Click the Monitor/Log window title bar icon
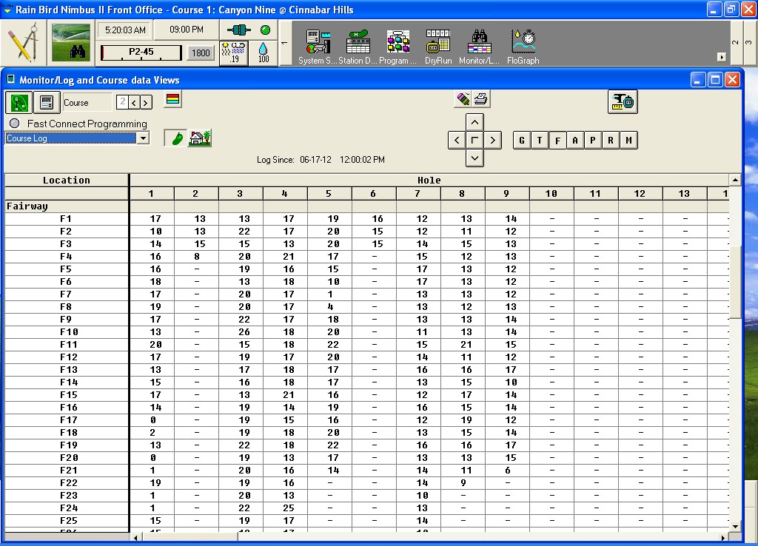The width and height of the screenshot is (758, 546). point(10,80)
